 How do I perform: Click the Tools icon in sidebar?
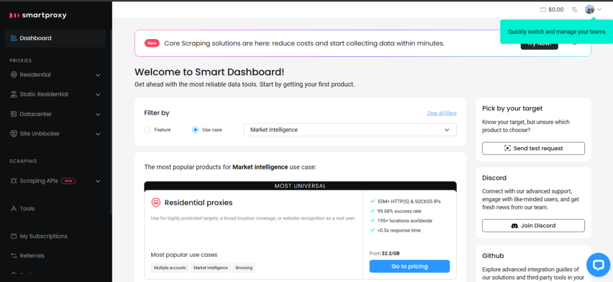pos(14,209)
